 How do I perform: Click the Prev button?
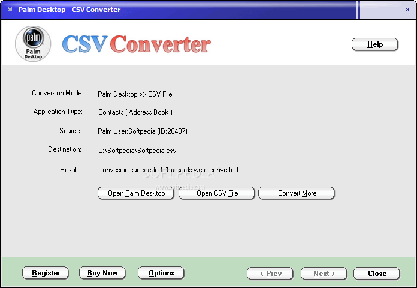click(270, 274)
